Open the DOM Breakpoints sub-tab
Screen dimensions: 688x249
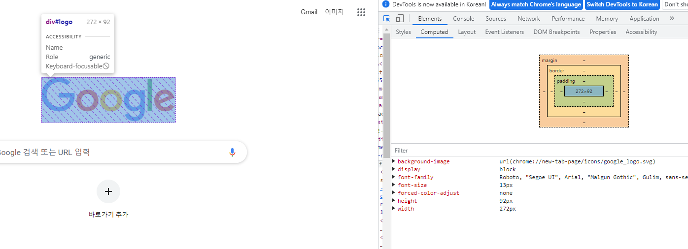click(x=556, y=32)
